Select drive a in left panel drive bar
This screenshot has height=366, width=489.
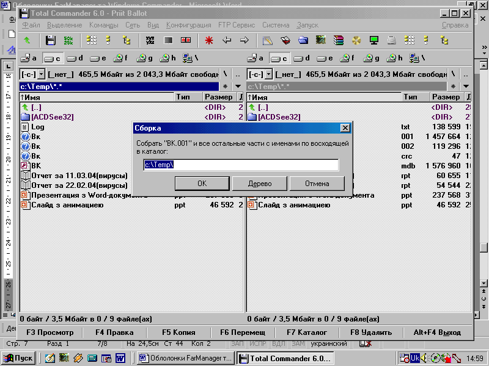[x=29, y=58]
